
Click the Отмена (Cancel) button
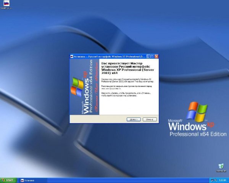[150, 119]
